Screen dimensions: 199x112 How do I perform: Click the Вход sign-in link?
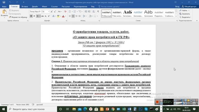click(177, 7)
